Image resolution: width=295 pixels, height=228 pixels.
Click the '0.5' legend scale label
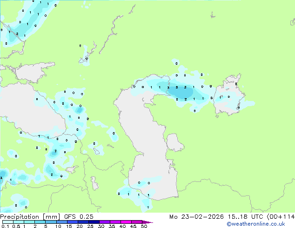click(16, 226)
